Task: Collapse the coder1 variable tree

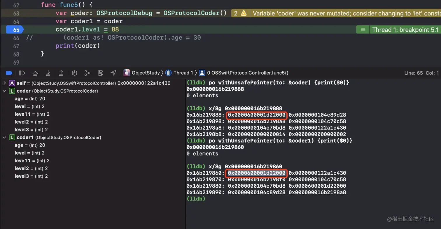Action: click(x=5, y=138)
